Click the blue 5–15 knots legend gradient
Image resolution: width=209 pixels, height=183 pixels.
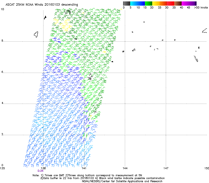point(138,3)
